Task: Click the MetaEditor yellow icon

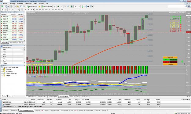Action: (x=39, y=6)
